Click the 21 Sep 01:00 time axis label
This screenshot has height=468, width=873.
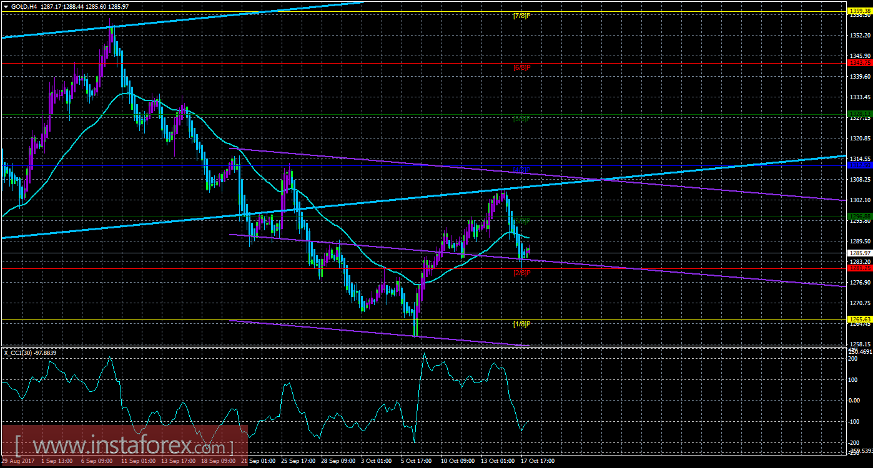click(260, 461)
